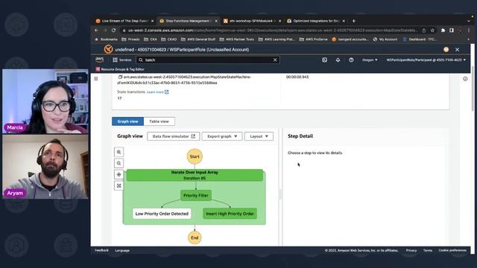Open the Layout dropdown
This screenshot has width=477, height=268.
pos(259,136)
